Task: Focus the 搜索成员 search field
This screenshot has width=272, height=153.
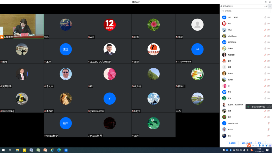Action: [246, 11]
